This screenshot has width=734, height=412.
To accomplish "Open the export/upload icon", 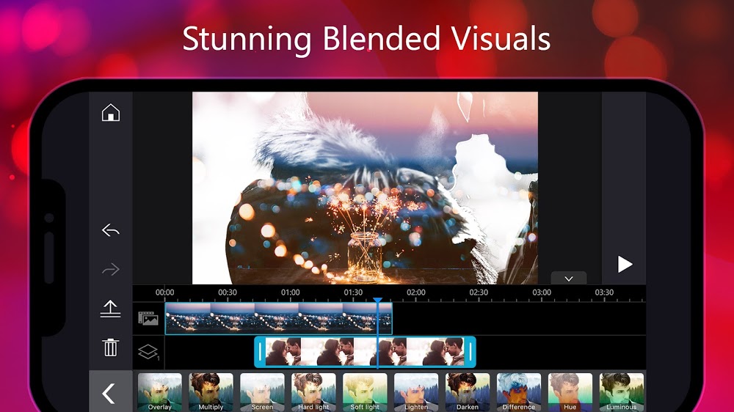I will pos(111,309).
